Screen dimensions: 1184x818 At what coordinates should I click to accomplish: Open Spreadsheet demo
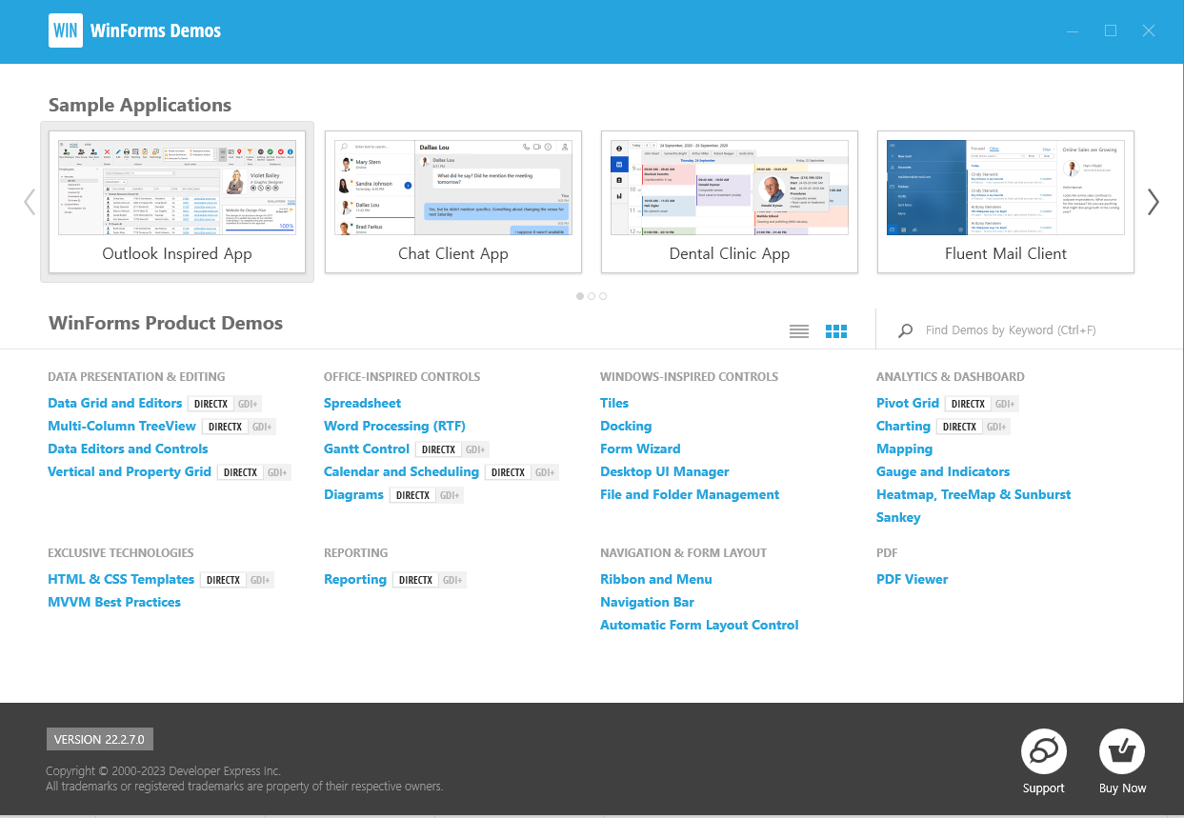(x=362, y=403)
